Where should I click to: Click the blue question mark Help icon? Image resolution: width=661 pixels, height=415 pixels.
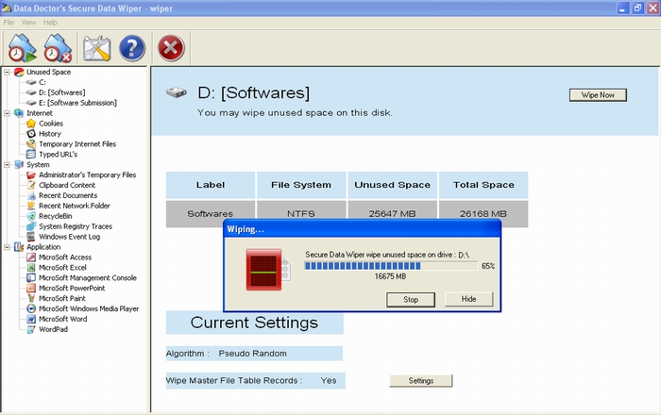click(133, 46)
